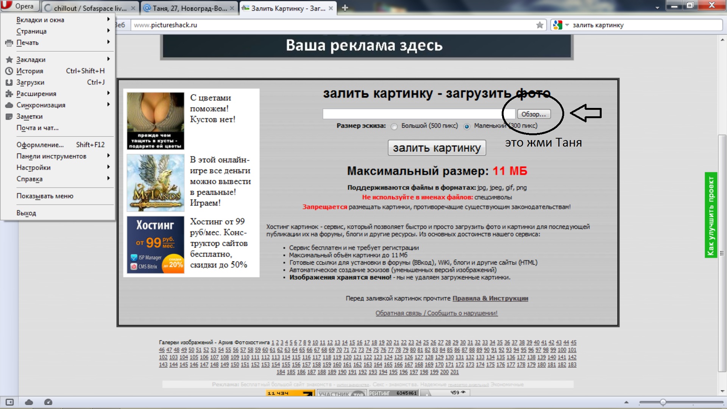Image resolution: width=727 pixels, height=409 pixels.
Task: Click the История clock icon
Action: 9,71
